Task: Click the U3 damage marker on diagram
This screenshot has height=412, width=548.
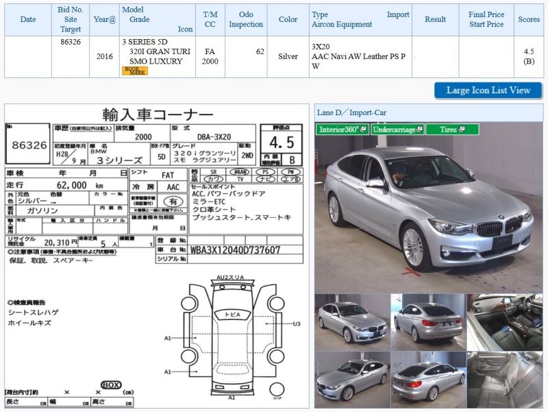Action: pyautogui.click(x=297, y=324)
